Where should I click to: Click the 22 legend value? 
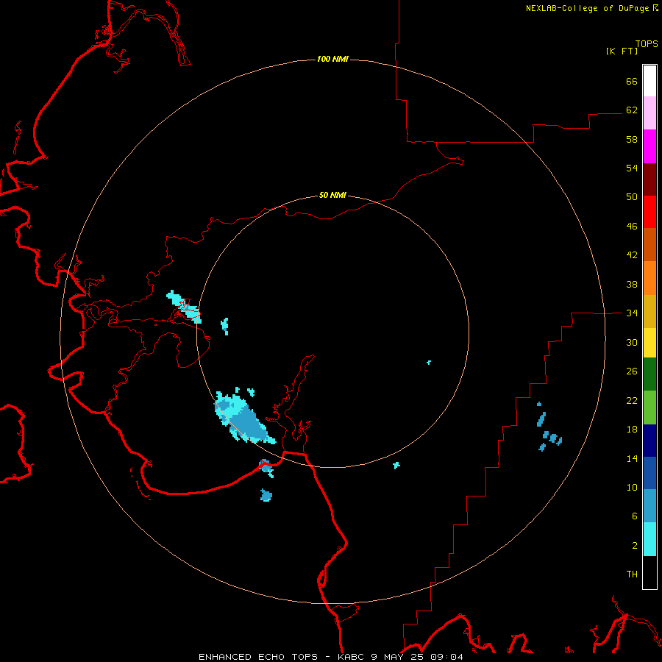tap(632, 401)
